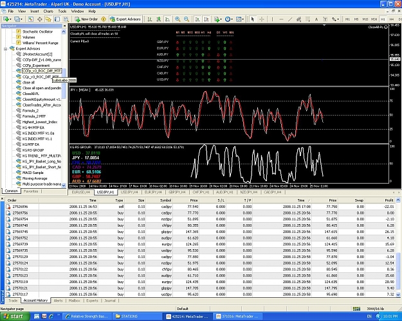Switch chart to candlesticks style
This screenshot has width=402, height=321.
(159, 19)
